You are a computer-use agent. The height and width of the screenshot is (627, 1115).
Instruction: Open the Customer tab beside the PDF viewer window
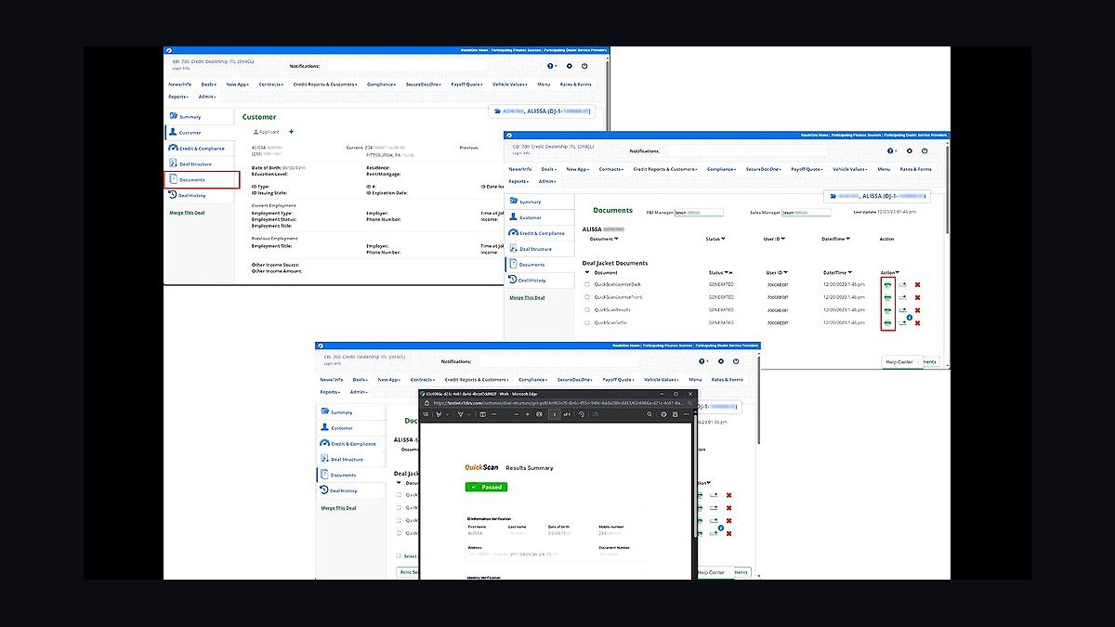(351, 428)
